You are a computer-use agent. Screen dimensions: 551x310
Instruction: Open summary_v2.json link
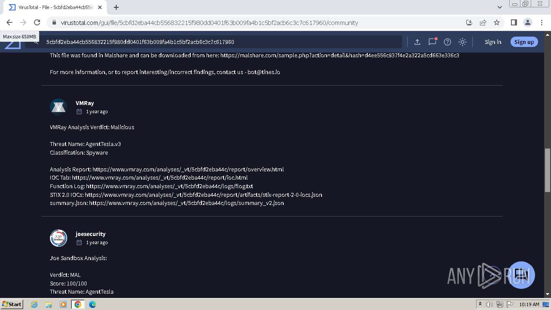[186, 203]
